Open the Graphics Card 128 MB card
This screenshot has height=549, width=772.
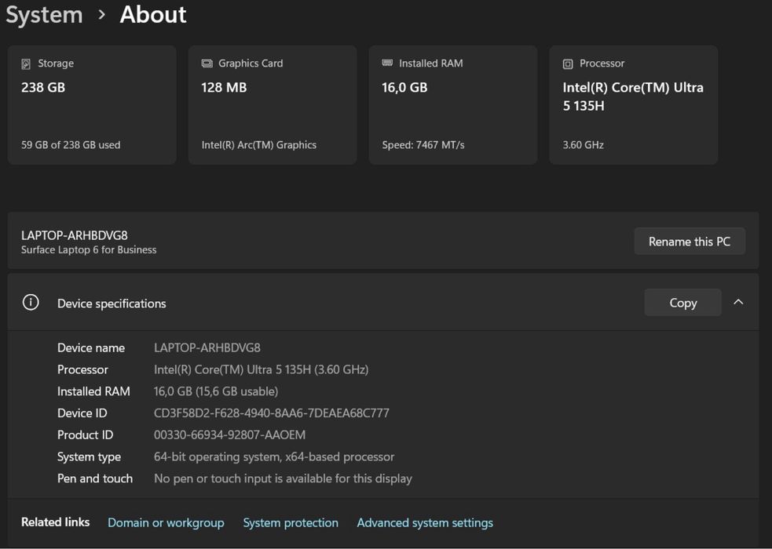273,105
